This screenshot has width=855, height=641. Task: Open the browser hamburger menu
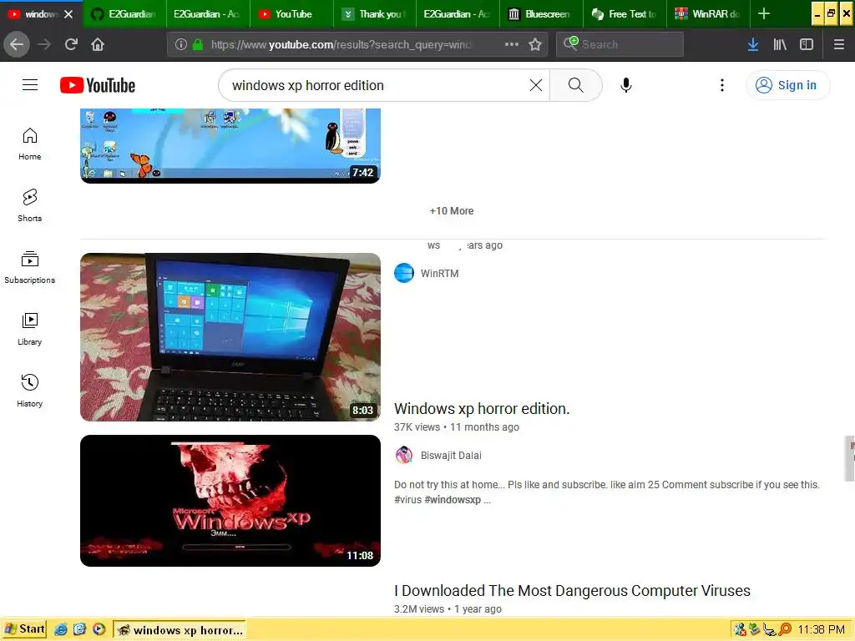tap(839, 44)
